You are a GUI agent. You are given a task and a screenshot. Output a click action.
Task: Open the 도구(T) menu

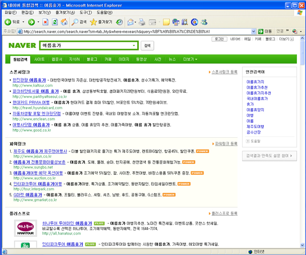pos(86,12)
